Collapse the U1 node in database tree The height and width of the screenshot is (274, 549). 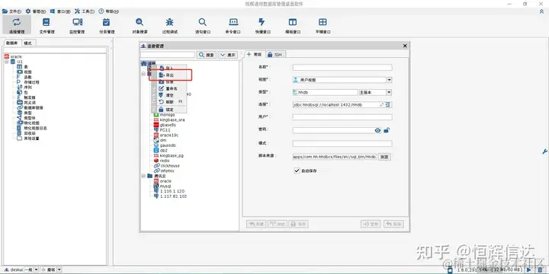pos(6,62)
